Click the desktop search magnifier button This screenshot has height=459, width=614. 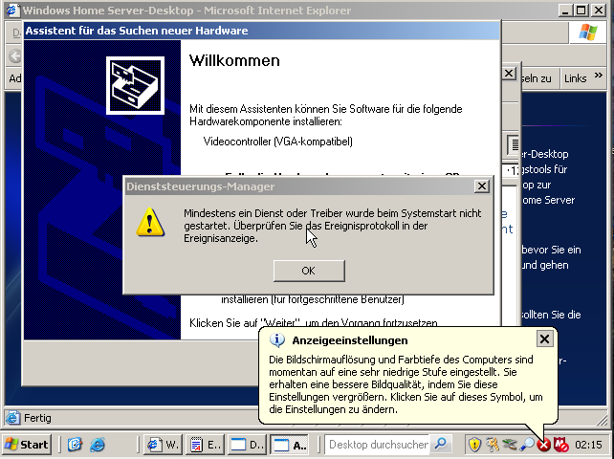[x=441, y=445]
